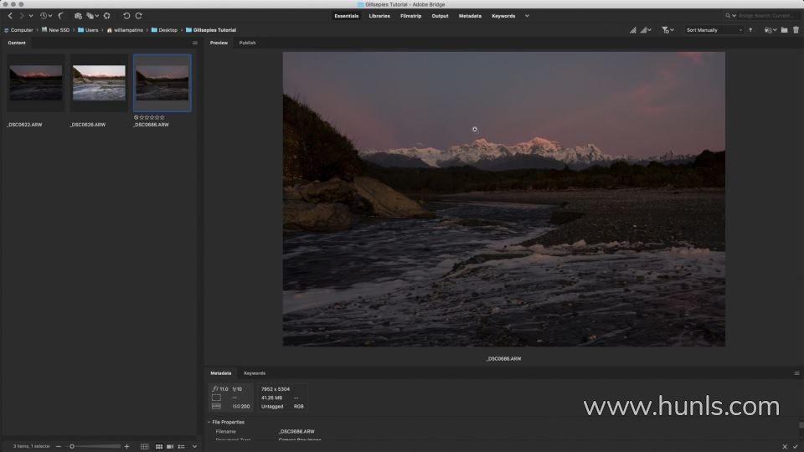Create a new folder using folder icon
The width and height of the screenshot is (804, 452).
[x=784, y=30]
